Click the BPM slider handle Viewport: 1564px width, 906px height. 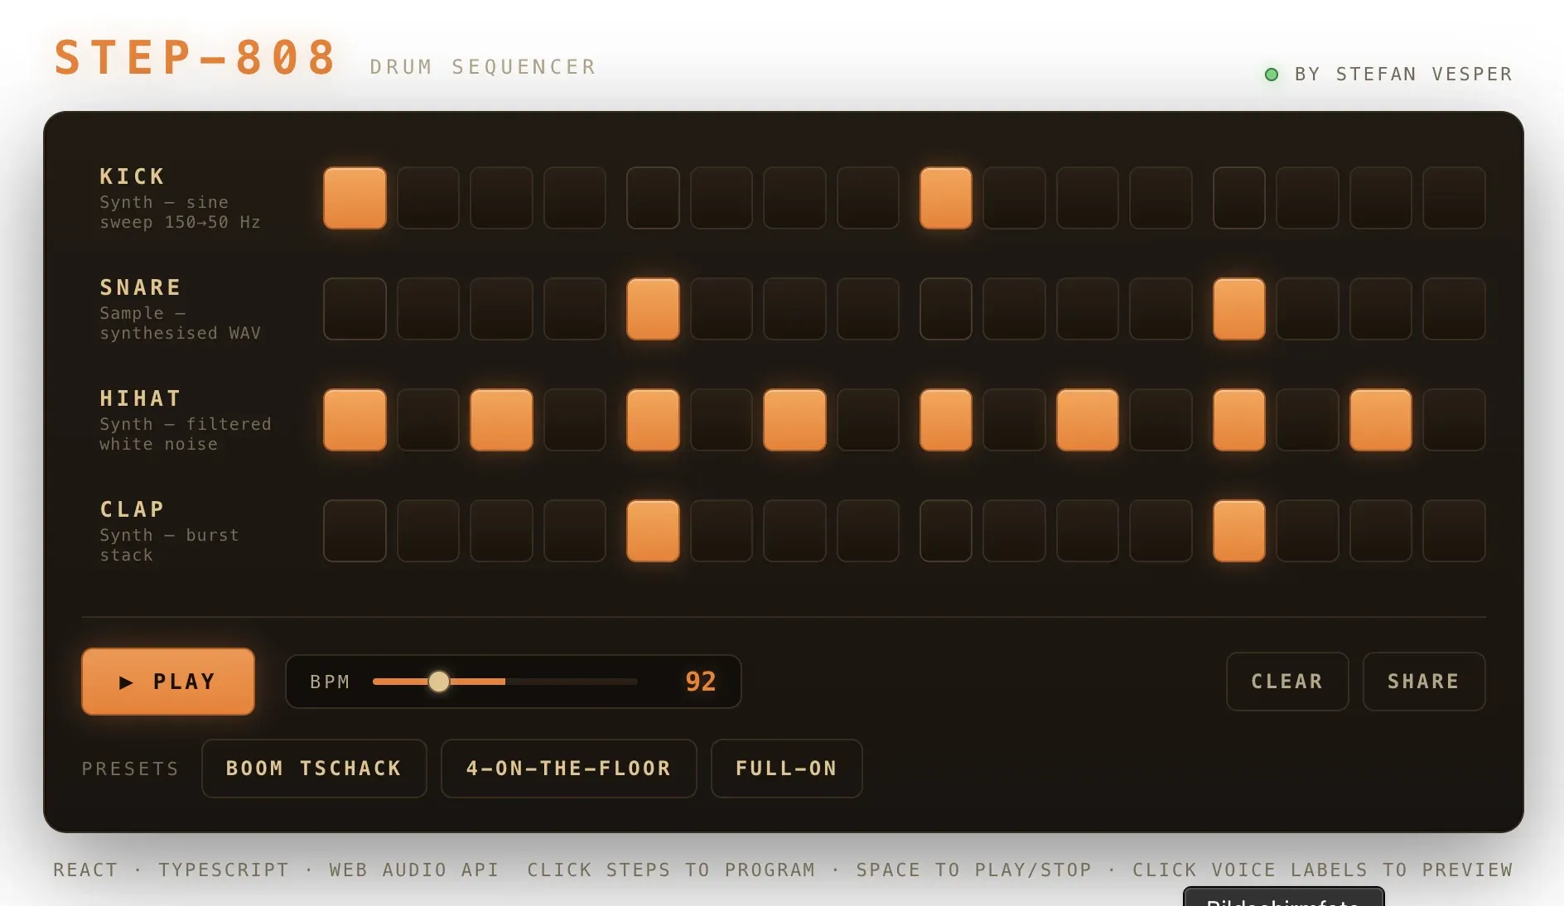(439, 682)
